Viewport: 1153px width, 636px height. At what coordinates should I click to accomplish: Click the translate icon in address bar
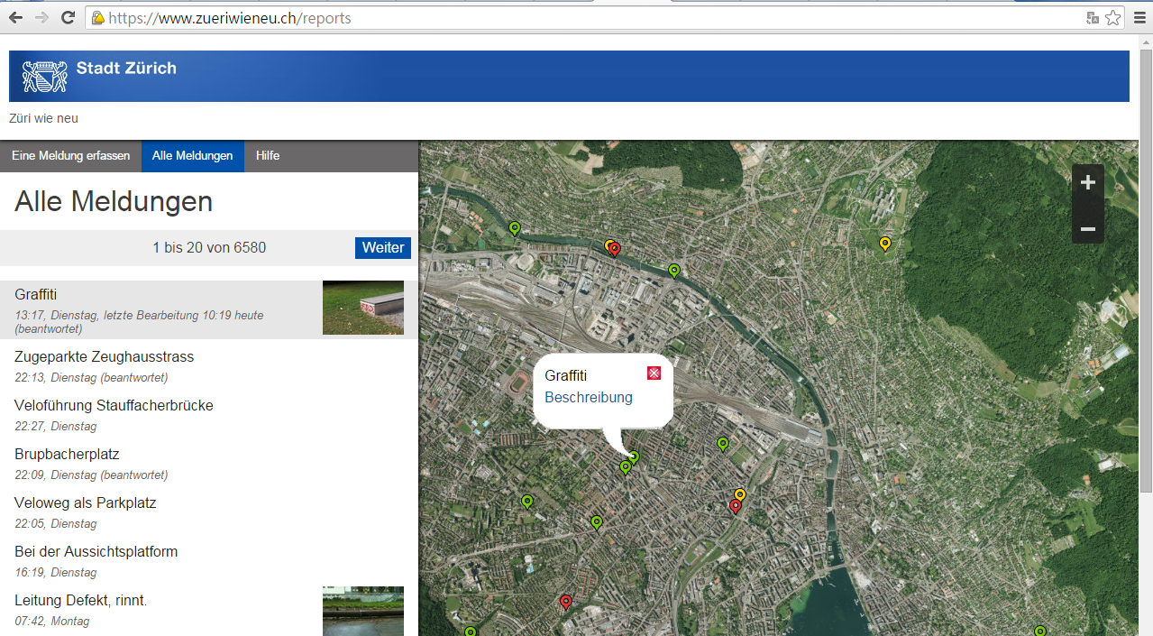tap(1093, 18)
